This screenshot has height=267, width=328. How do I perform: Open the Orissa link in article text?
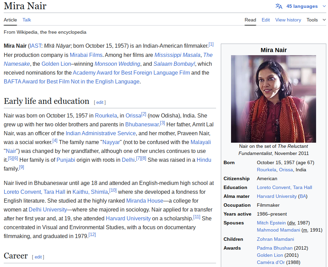tap(133, 115)
